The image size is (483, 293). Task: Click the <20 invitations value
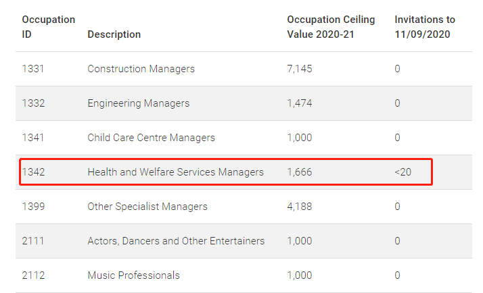click(x=403, y=172)
